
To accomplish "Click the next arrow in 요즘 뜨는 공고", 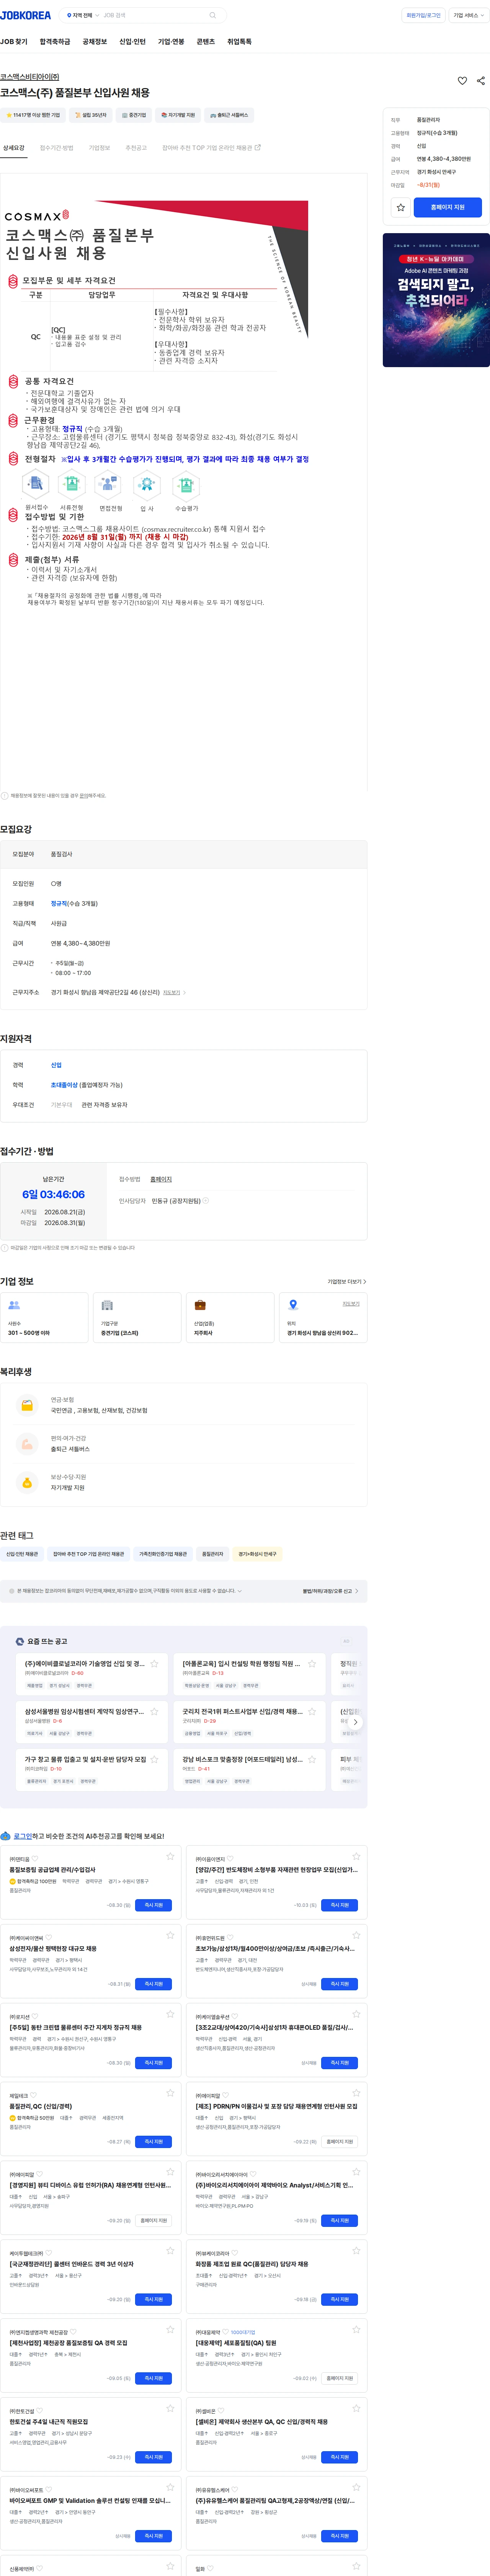I will point(355,1722).
